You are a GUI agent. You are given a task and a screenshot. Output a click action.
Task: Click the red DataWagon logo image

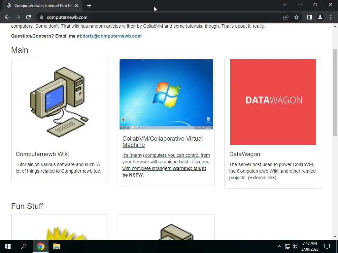pyautogui.click(x=273, y=102)
